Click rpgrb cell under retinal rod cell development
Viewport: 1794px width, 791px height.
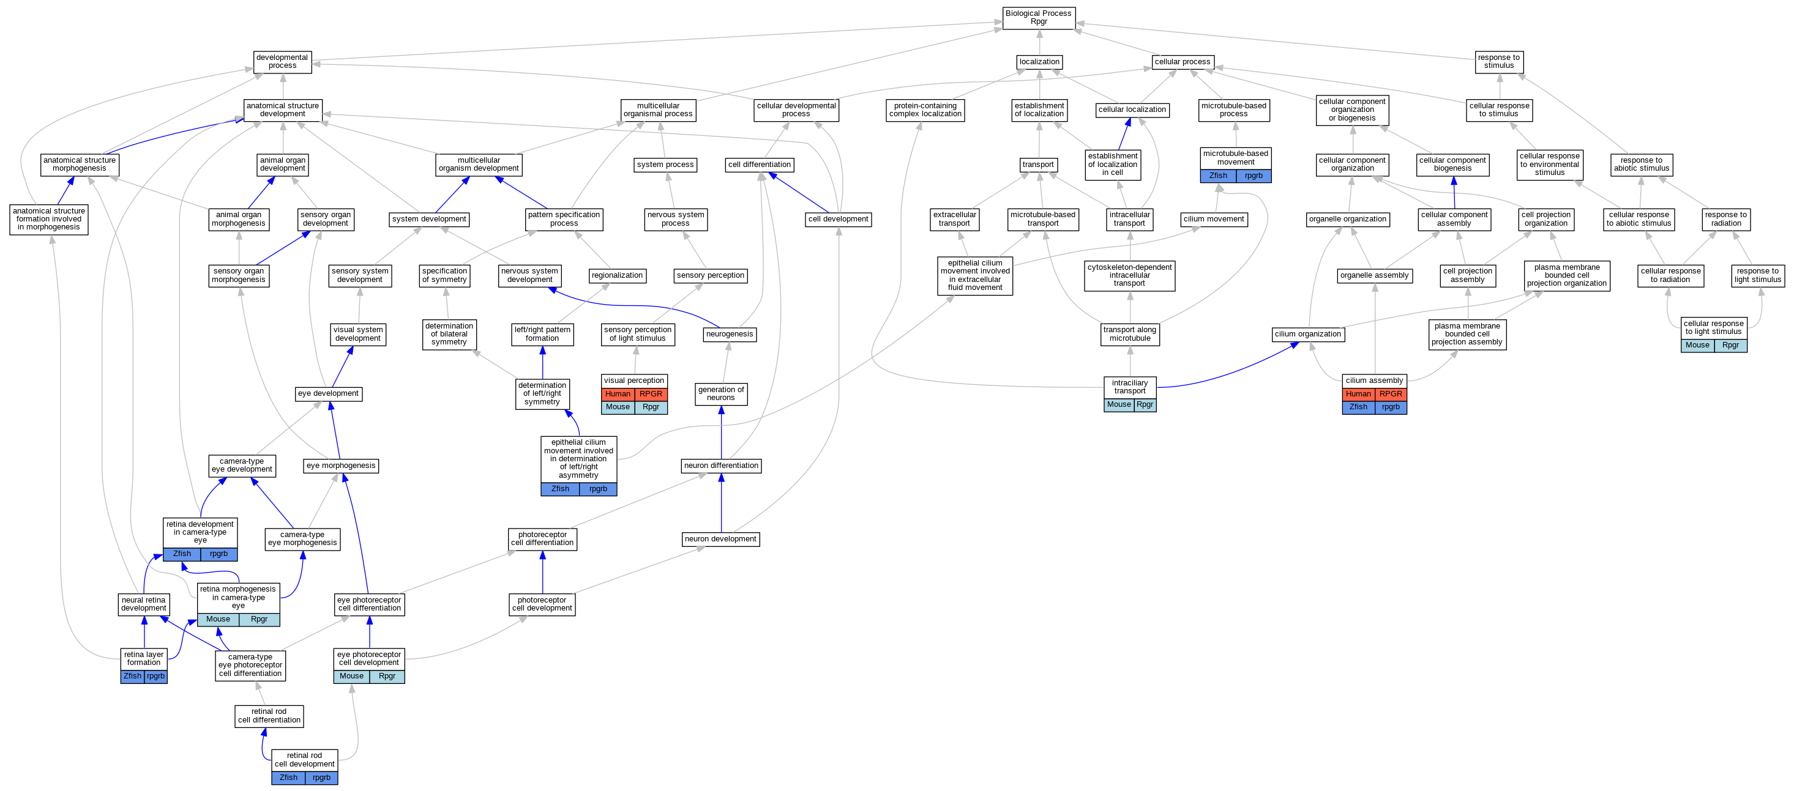click(x=321, y=779)
